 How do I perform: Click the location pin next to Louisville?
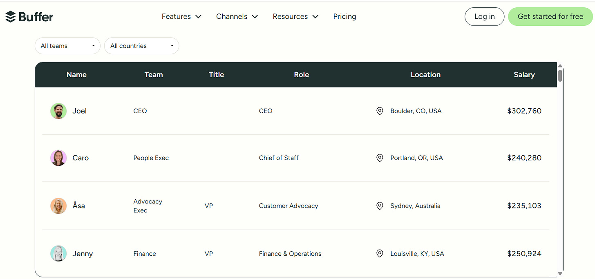[380, 254]
